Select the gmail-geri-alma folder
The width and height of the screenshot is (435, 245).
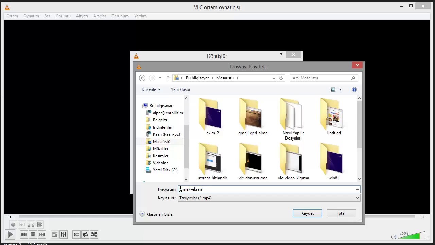click(253, 117)
